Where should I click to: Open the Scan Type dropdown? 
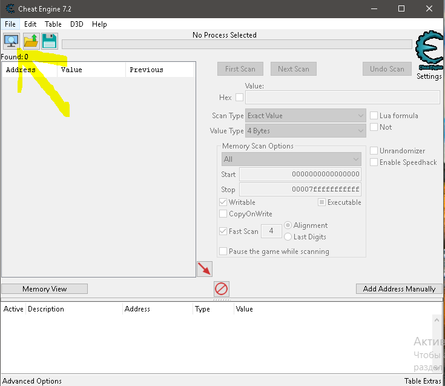(x=306, y=116)
